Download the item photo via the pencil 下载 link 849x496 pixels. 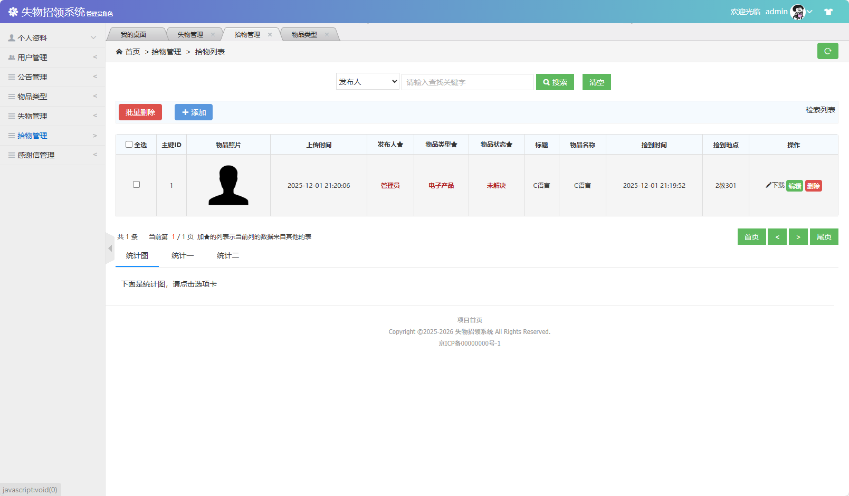pyautogui.click(x=776, y=185)
